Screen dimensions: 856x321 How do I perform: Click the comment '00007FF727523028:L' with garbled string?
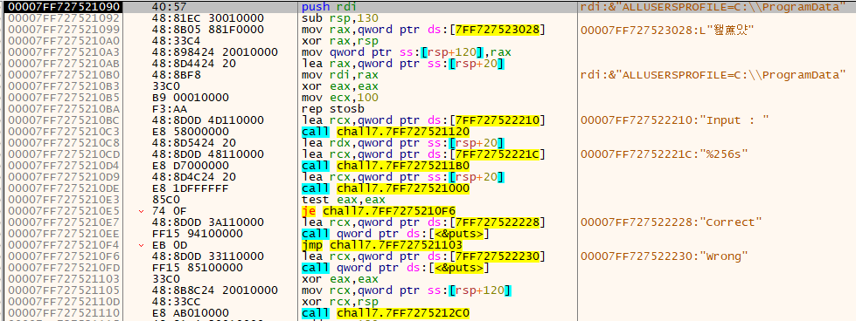click(668, 30)
